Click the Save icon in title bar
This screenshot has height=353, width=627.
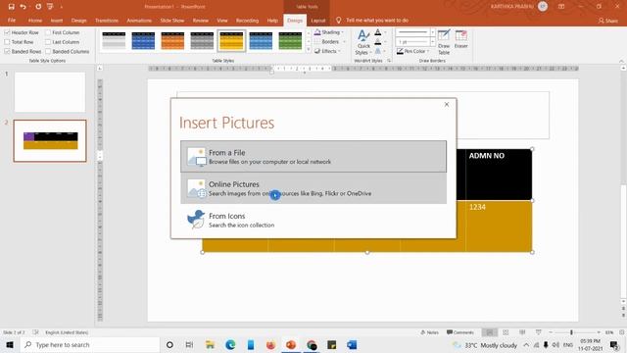(11, 7)
